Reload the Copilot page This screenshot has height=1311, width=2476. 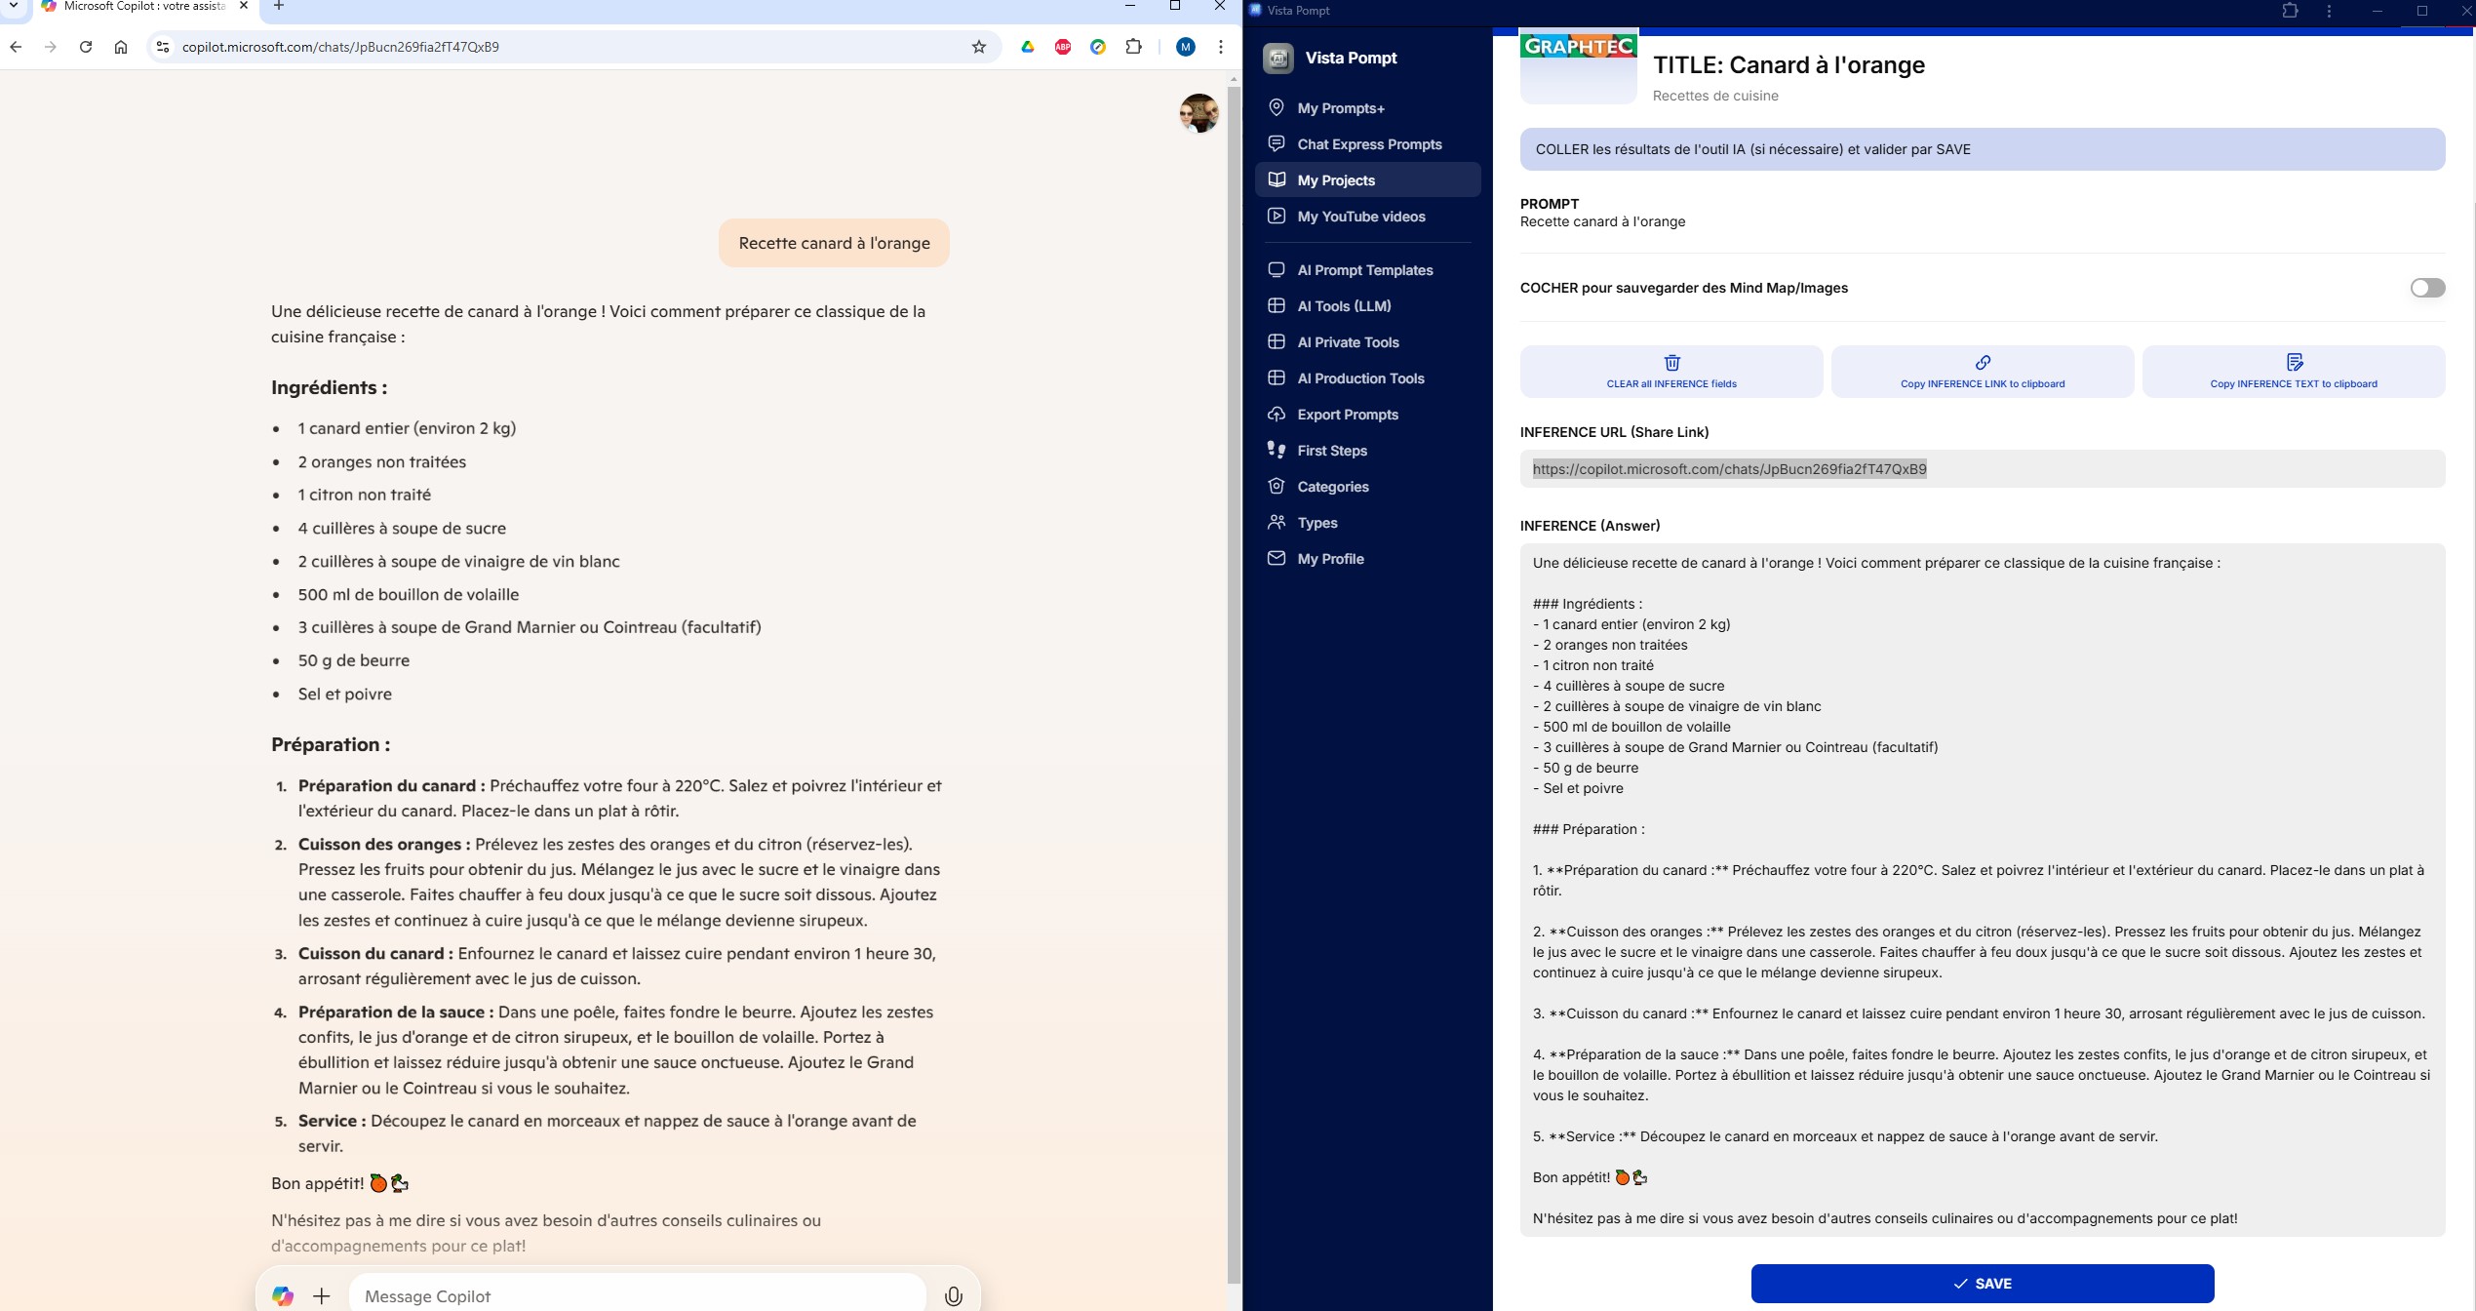click(86, 47)
